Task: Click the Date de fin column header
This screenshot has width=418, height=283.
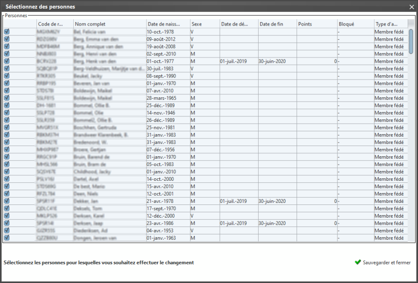Action: pyautogui.click(x=277, y=24)
